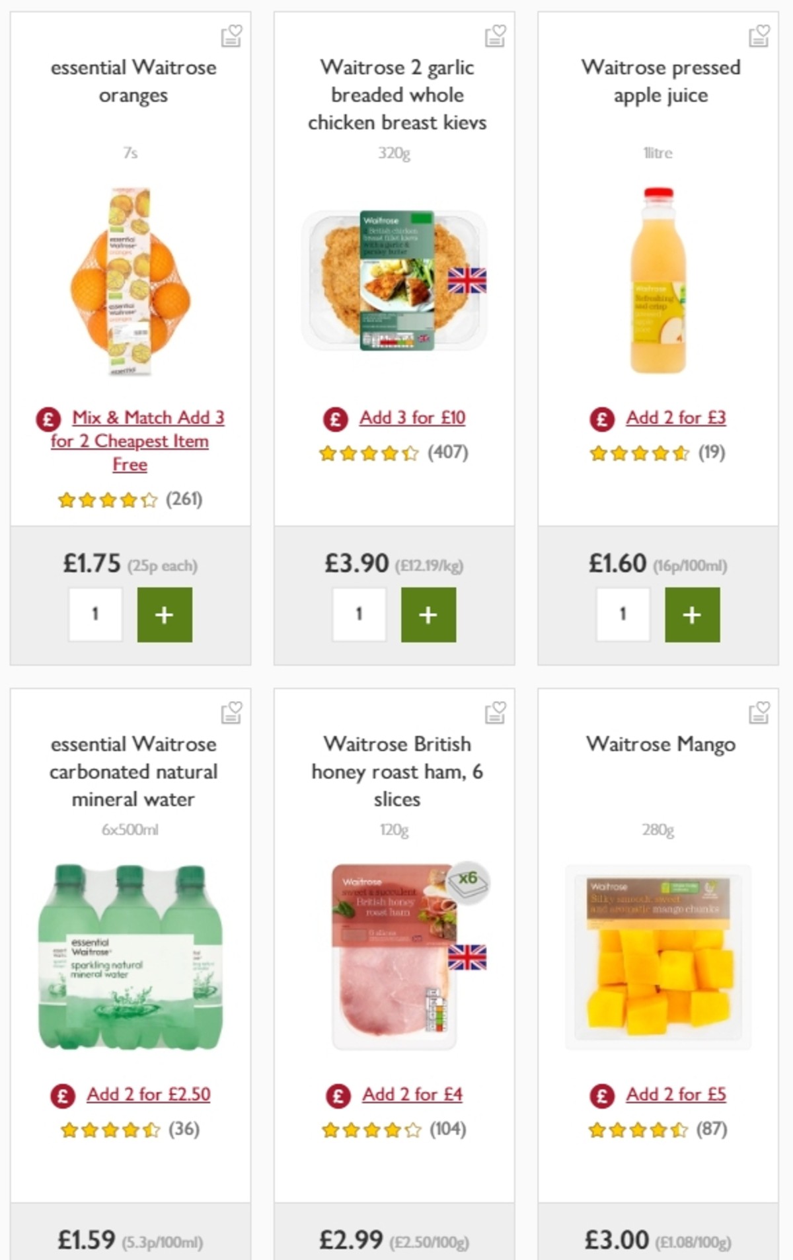This screenshot has height=1260, width=793.
Task: Click the quantity box under chicken kievs
Action: coord(359,614)
